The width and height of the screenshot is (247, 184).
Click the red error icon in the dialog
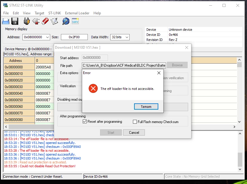tap(93, 88)
